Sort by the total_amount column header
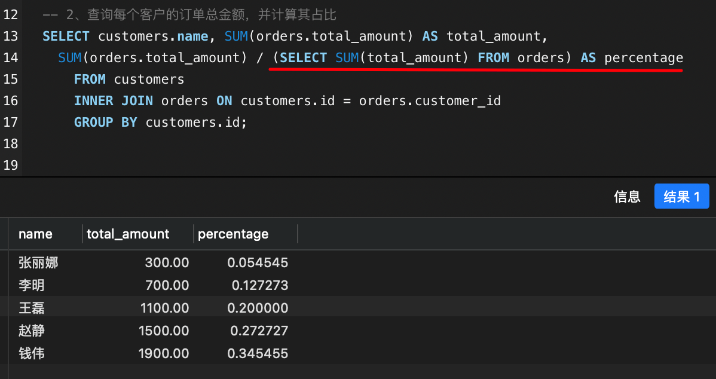Viewport: 716px width, 379px height. pyautogui.click(x=128, y=234)
